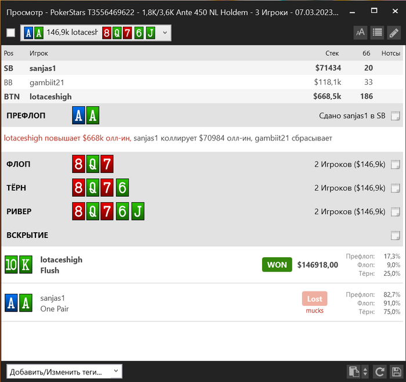This screenshot has width=406, height=382.
Task: Click the $668,5k stack value
Action: (327, 96)
